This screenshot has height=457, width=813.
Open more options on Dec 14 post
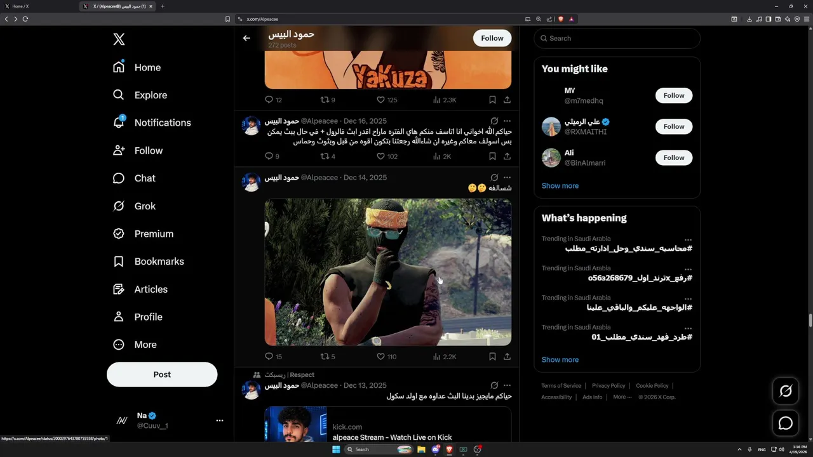tap(507, 178)
